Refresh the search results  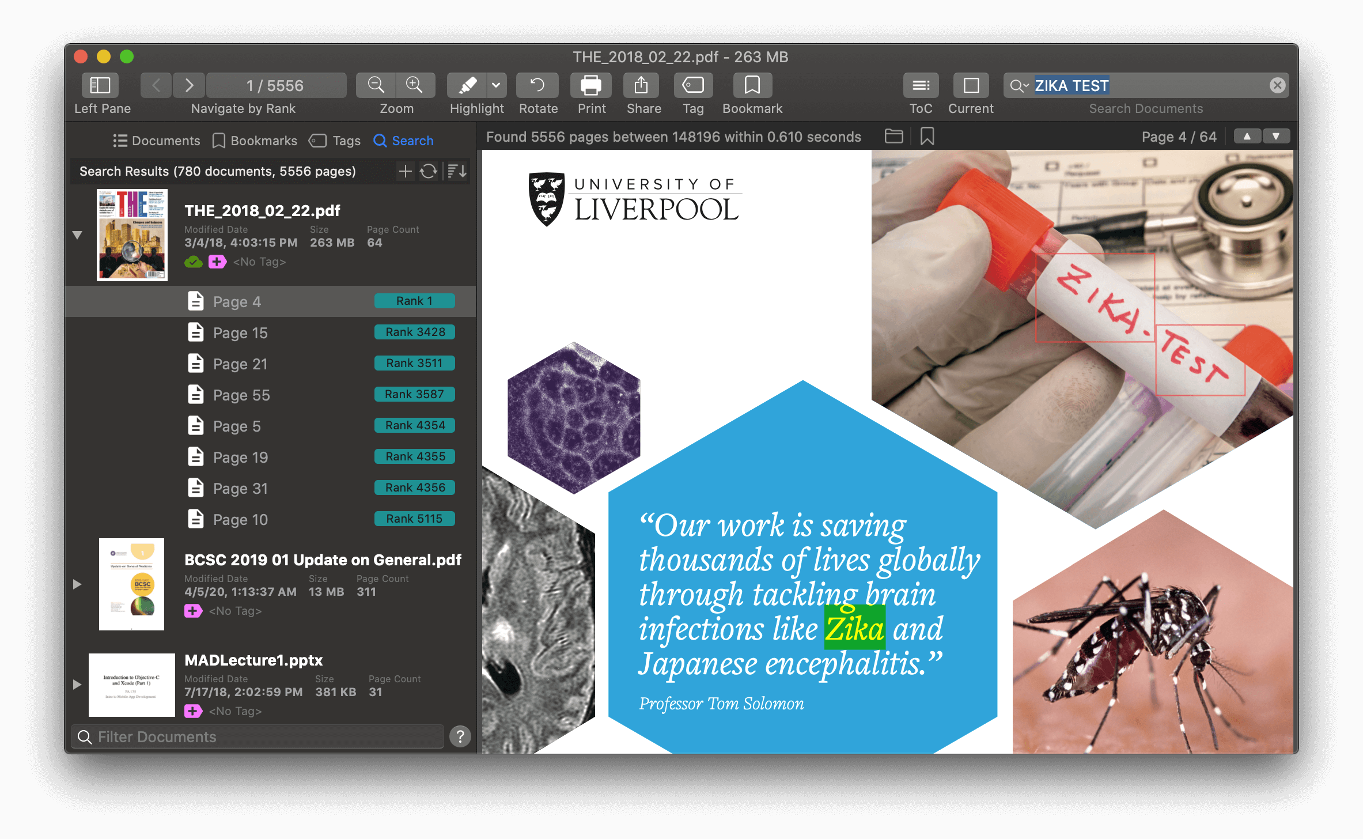tap(429, 171)
